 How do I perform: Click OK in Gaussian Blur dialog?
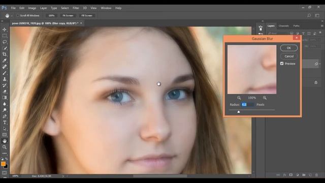[289, 48]
